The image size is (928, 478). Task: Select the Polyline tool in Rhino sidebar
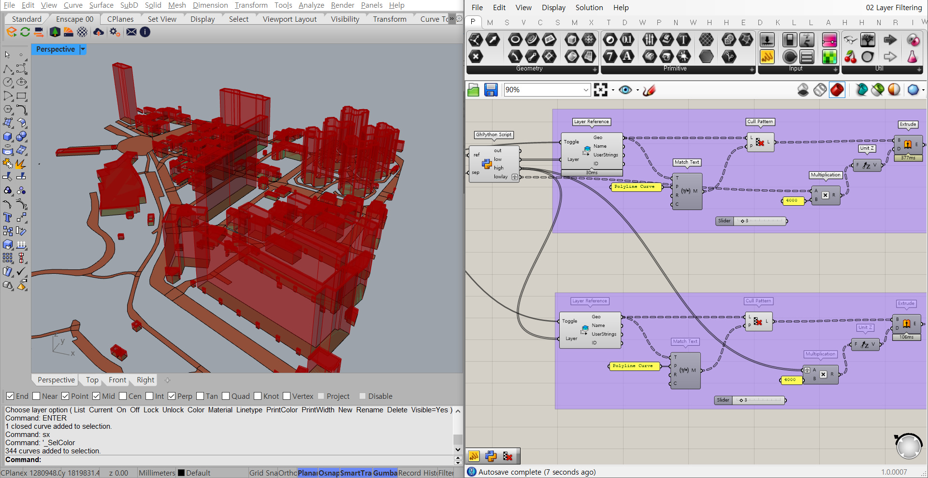(x=8, y=69)
